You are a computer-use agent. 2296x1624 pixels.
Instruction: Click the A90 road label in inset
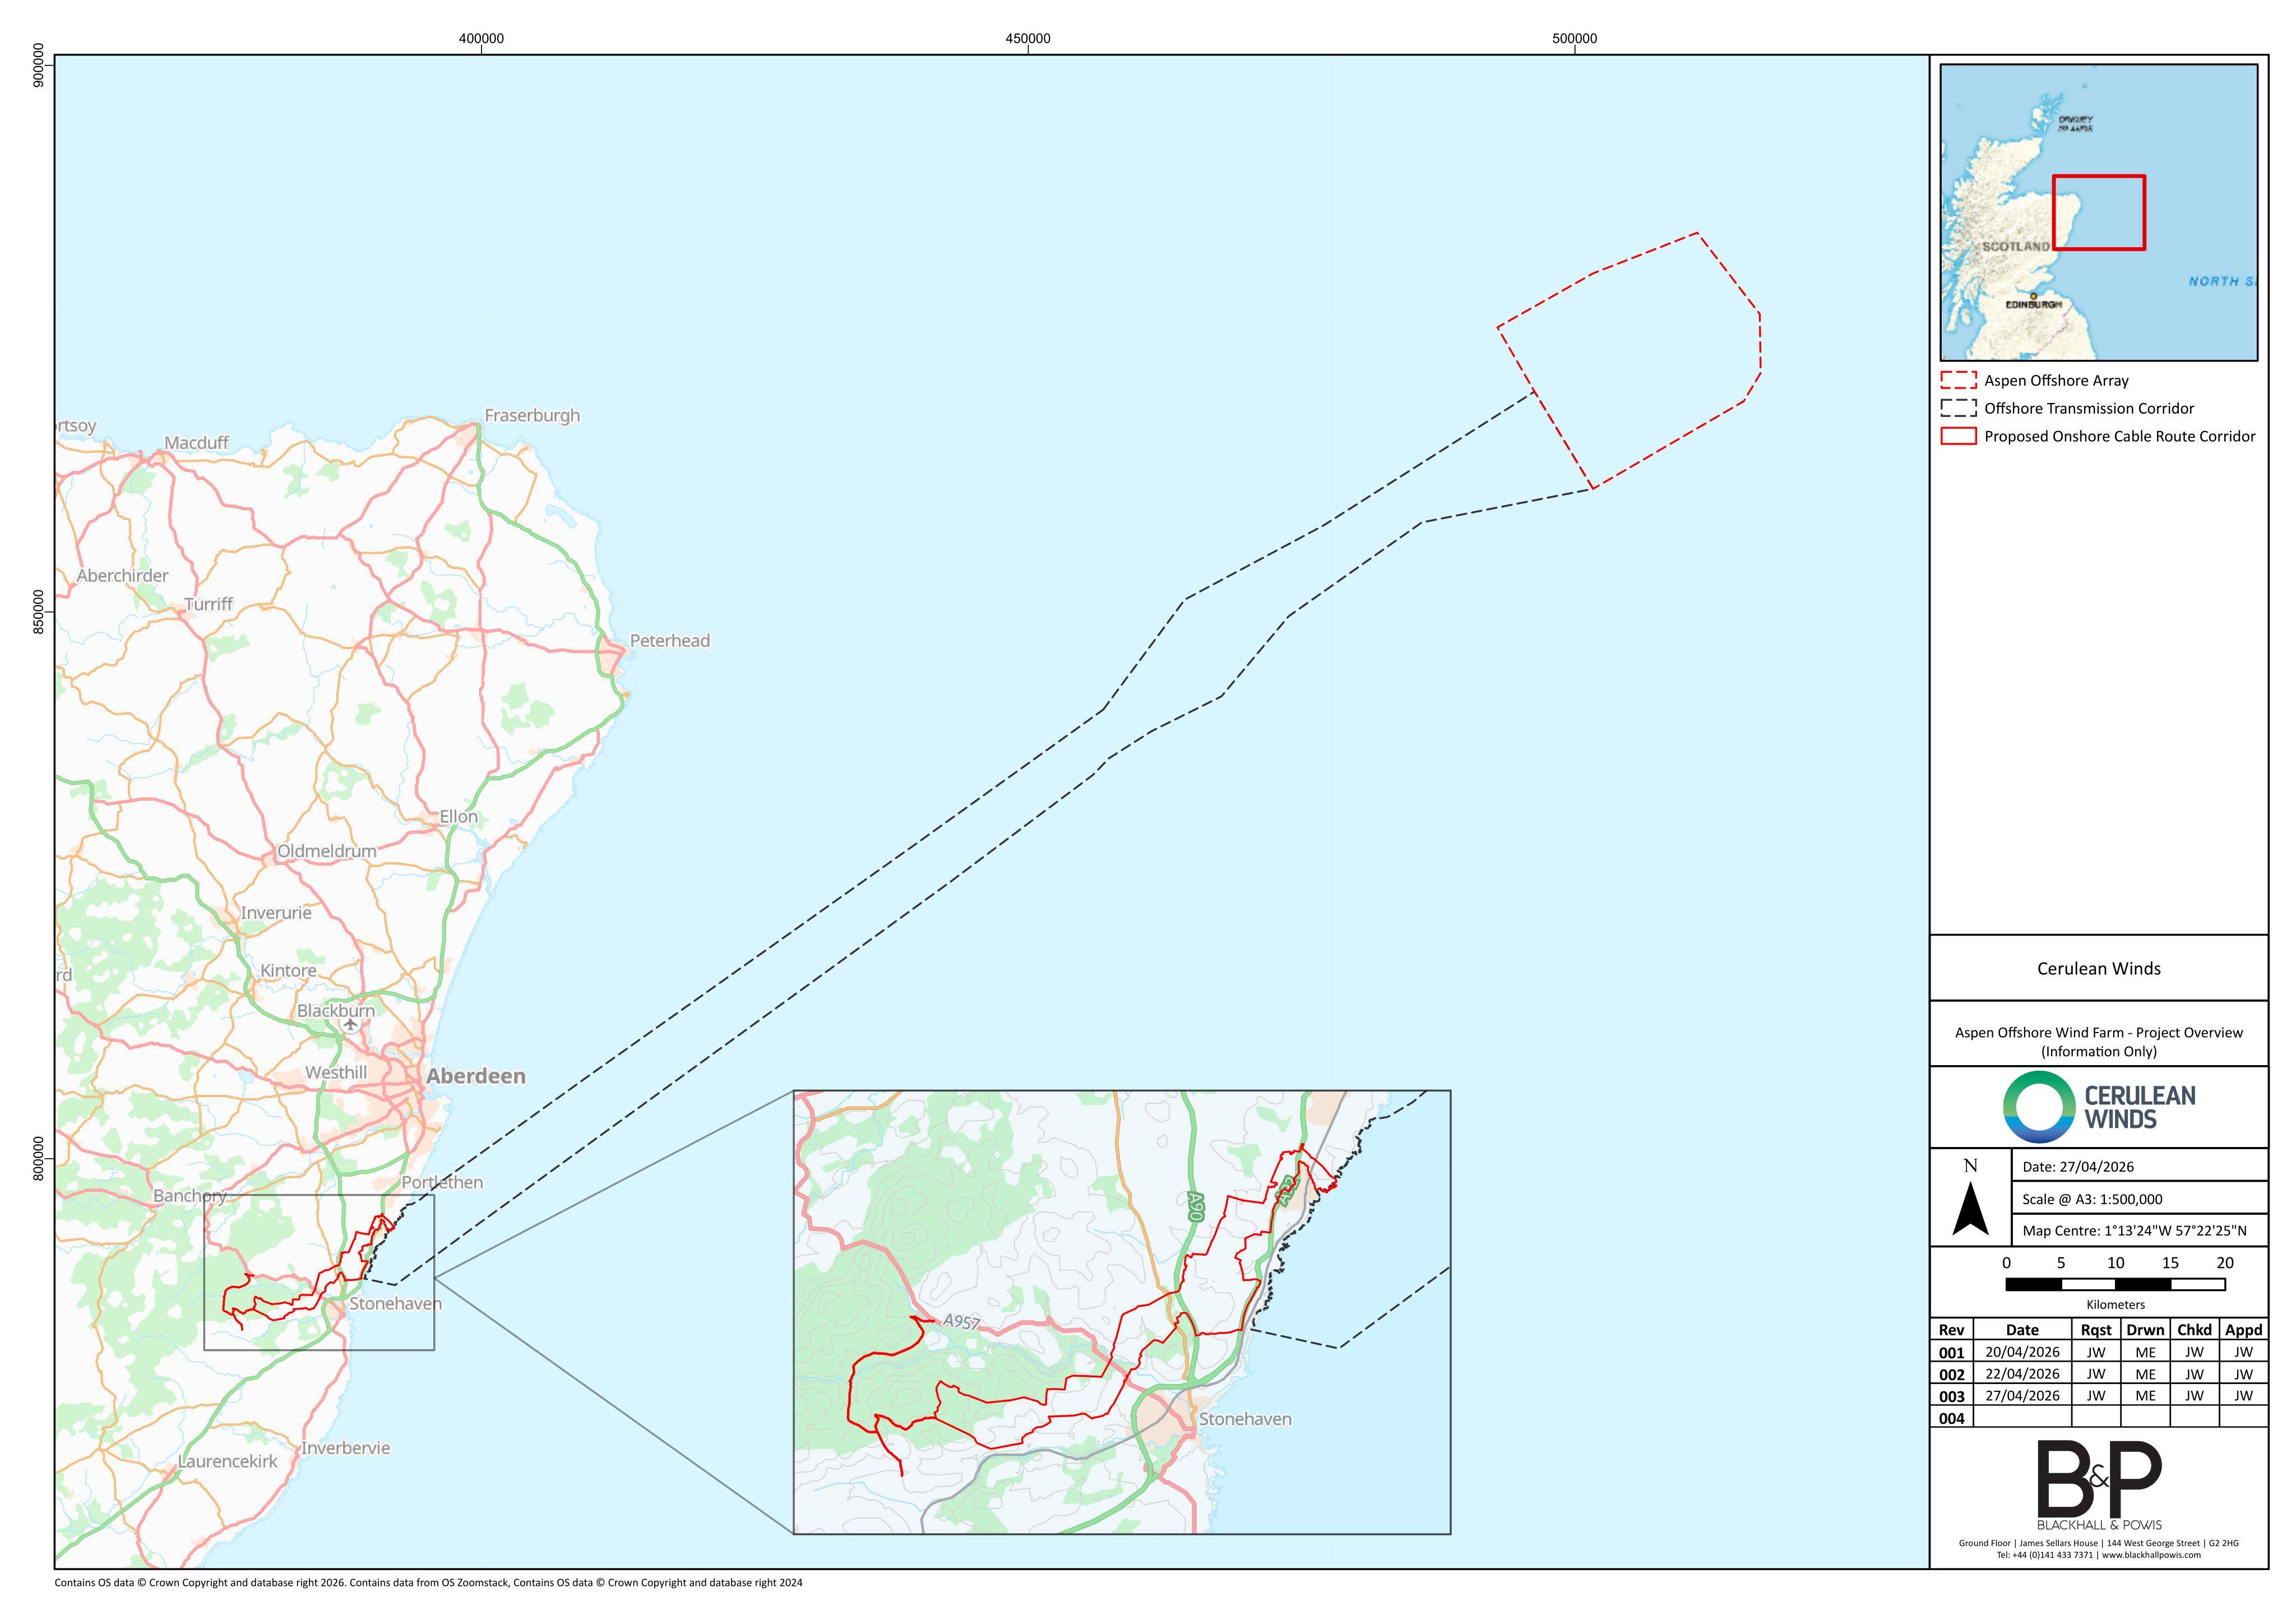click(x=1195, y=1207)
